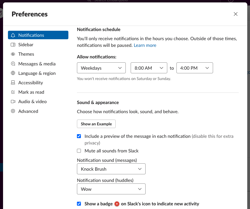Open Sidebar preferences

click(38, 45)
